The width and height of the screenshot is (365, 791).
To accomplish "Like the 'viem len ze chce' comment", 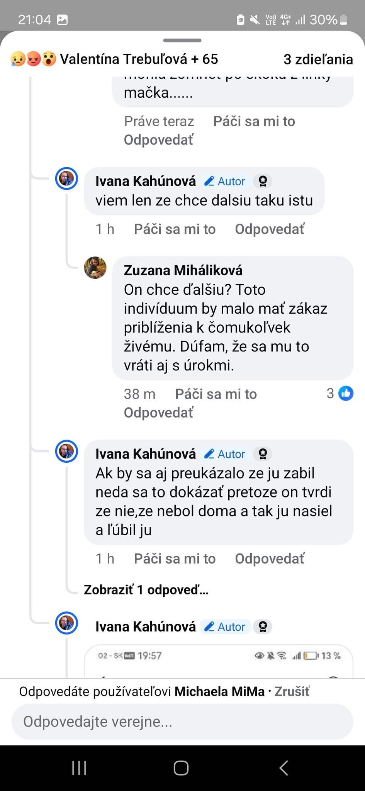I will (175, 229).
